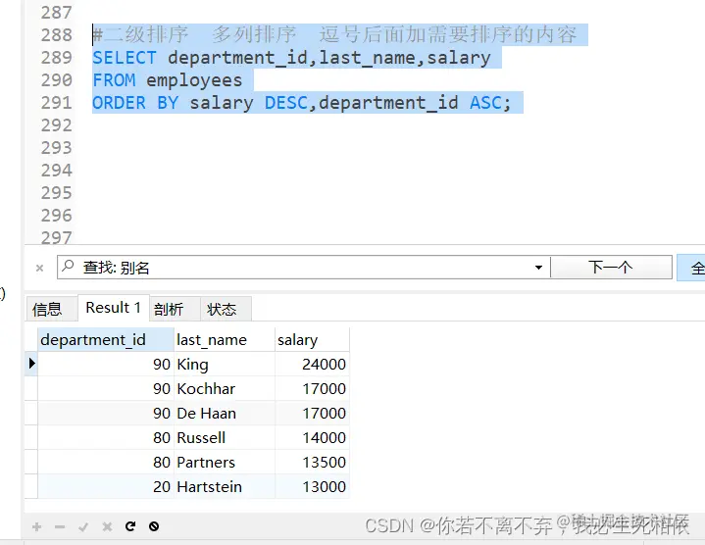
Task: Select the Russell cell
Action: pyautogui.click(x=225, y=437)
